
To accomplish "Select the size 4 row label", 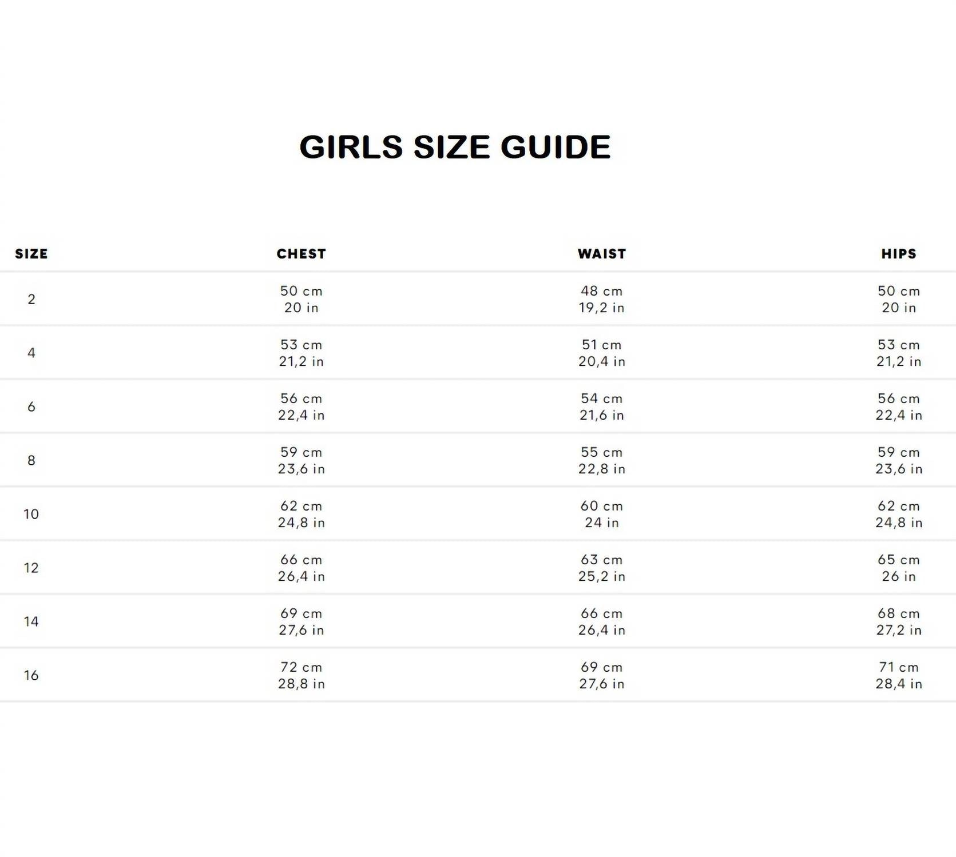I will coord(31,353).
